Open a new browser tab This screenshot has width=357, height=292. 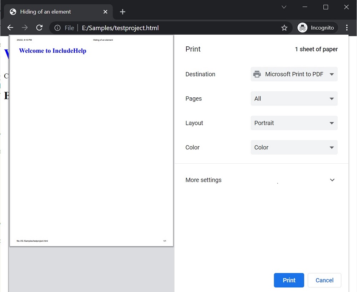[x=122, y=12]
